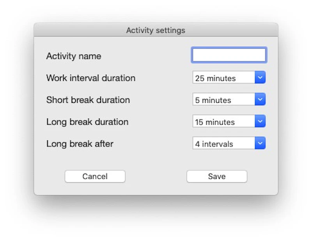Click the blue arrow beside 25 minutes

[x=260, y=78]
